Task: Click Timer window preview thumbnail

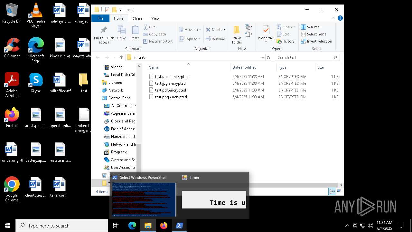Action: [214, 199]
